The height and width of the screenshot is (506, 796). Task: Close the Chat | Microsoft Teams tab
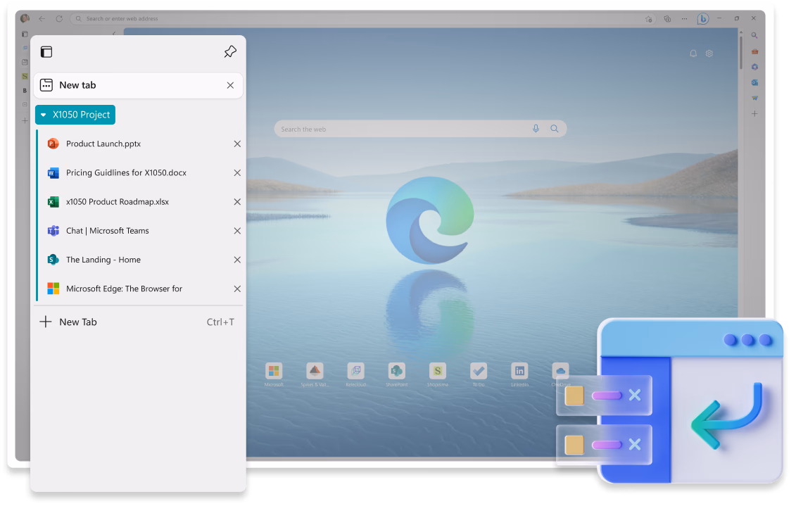[237, 230]
